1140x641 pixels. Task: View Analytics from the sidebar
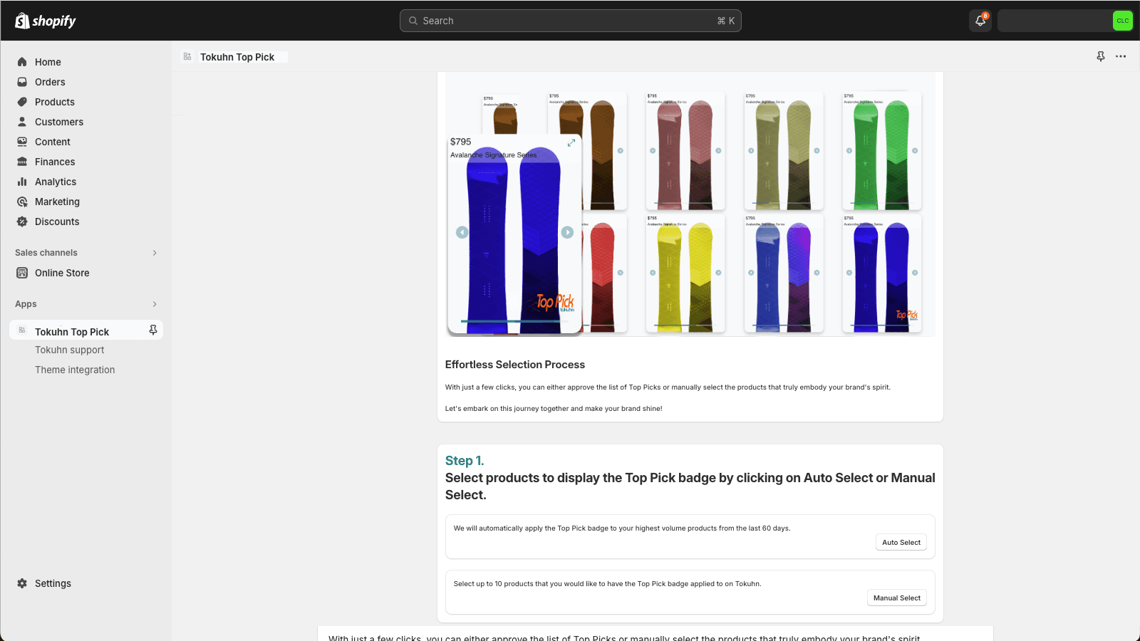(55, 182)
